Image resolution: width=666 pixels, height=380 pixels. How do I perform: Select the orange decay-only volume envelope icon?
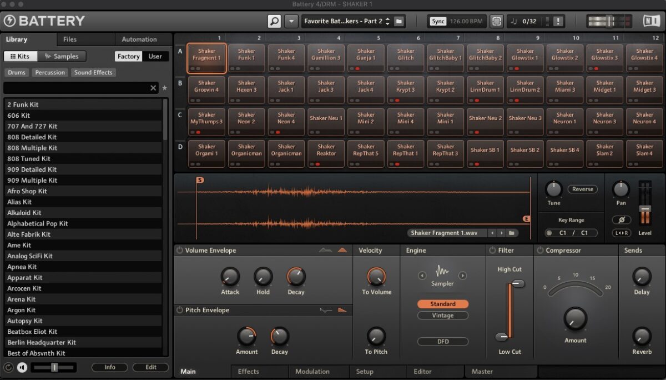[342, 251]
